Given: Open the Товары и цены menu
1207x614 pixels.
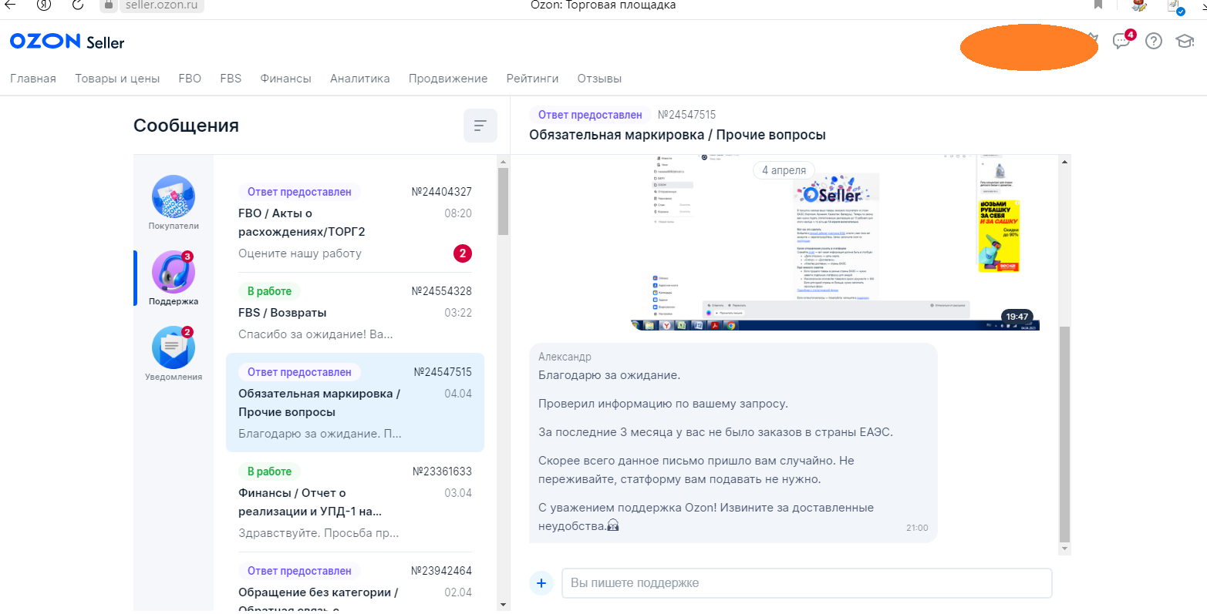Looking at the screenshot, I should pyautogui.click(x=117, y=79).
